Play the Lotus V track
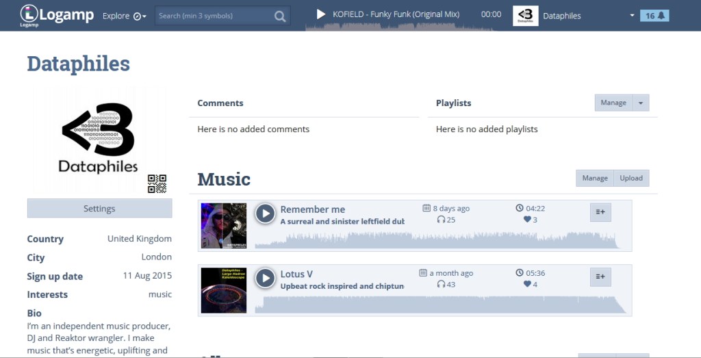 265,278
